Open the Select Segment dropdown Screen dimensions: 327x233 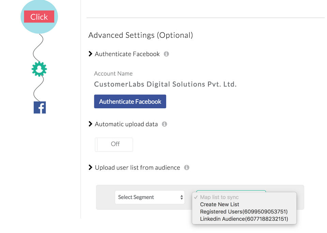coord(150,197)
